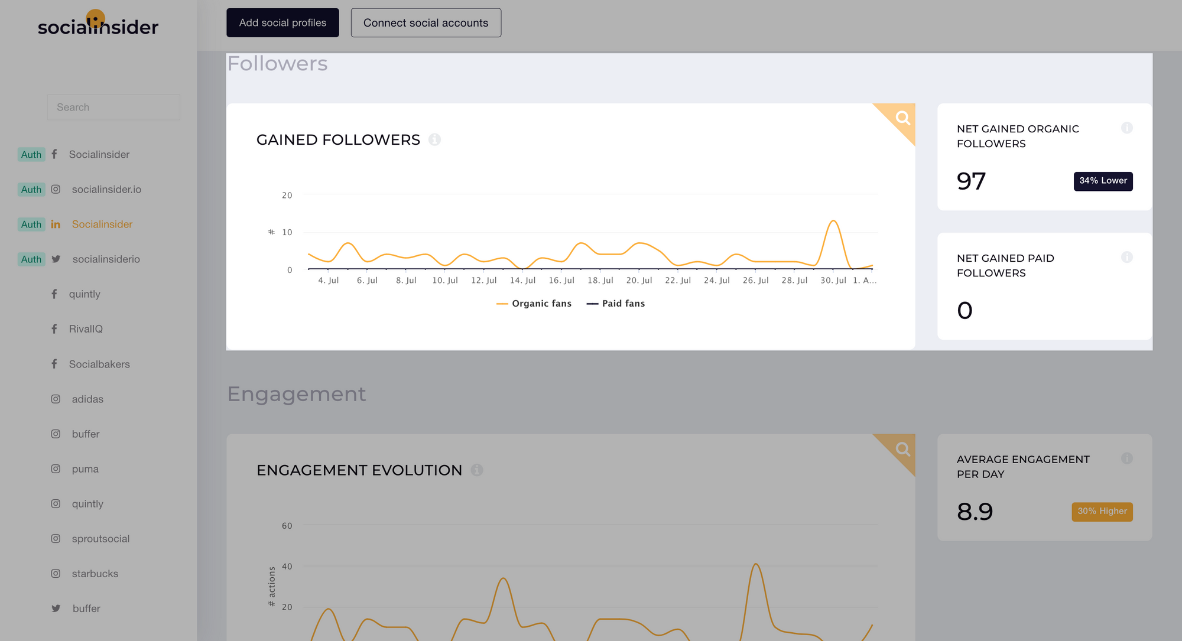The height and width of the screenshot is (641, 1182).
Task: Open the buffer Twitter profile
Action: 86,608
